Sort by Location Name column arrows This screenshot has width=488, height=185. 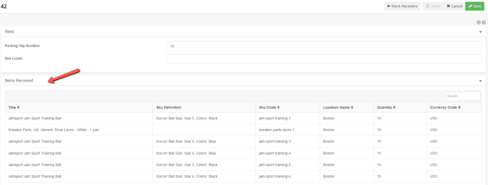pos(352,107)
